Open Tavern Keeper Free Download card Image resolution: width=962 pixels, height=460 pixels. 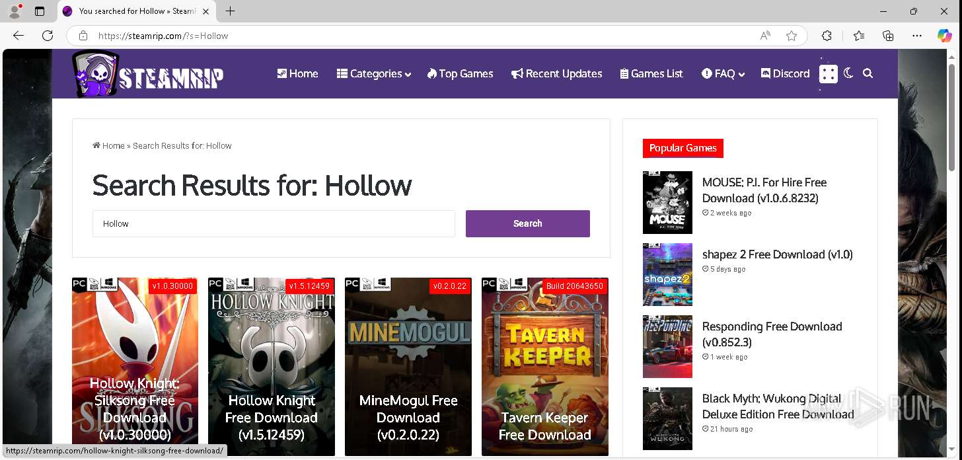545,367
